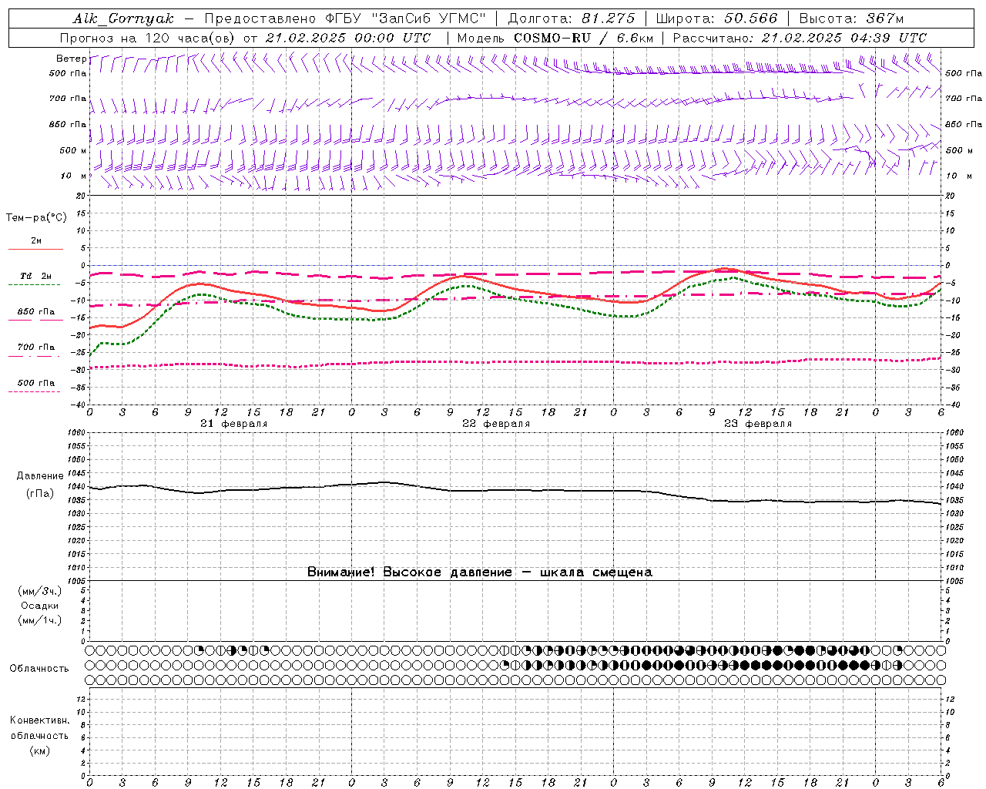The width and height of the screenshot is (986, 789).
Task: Click the station name Alk_Gornyak
Action: pyautogui.click(x=123, y=18)
